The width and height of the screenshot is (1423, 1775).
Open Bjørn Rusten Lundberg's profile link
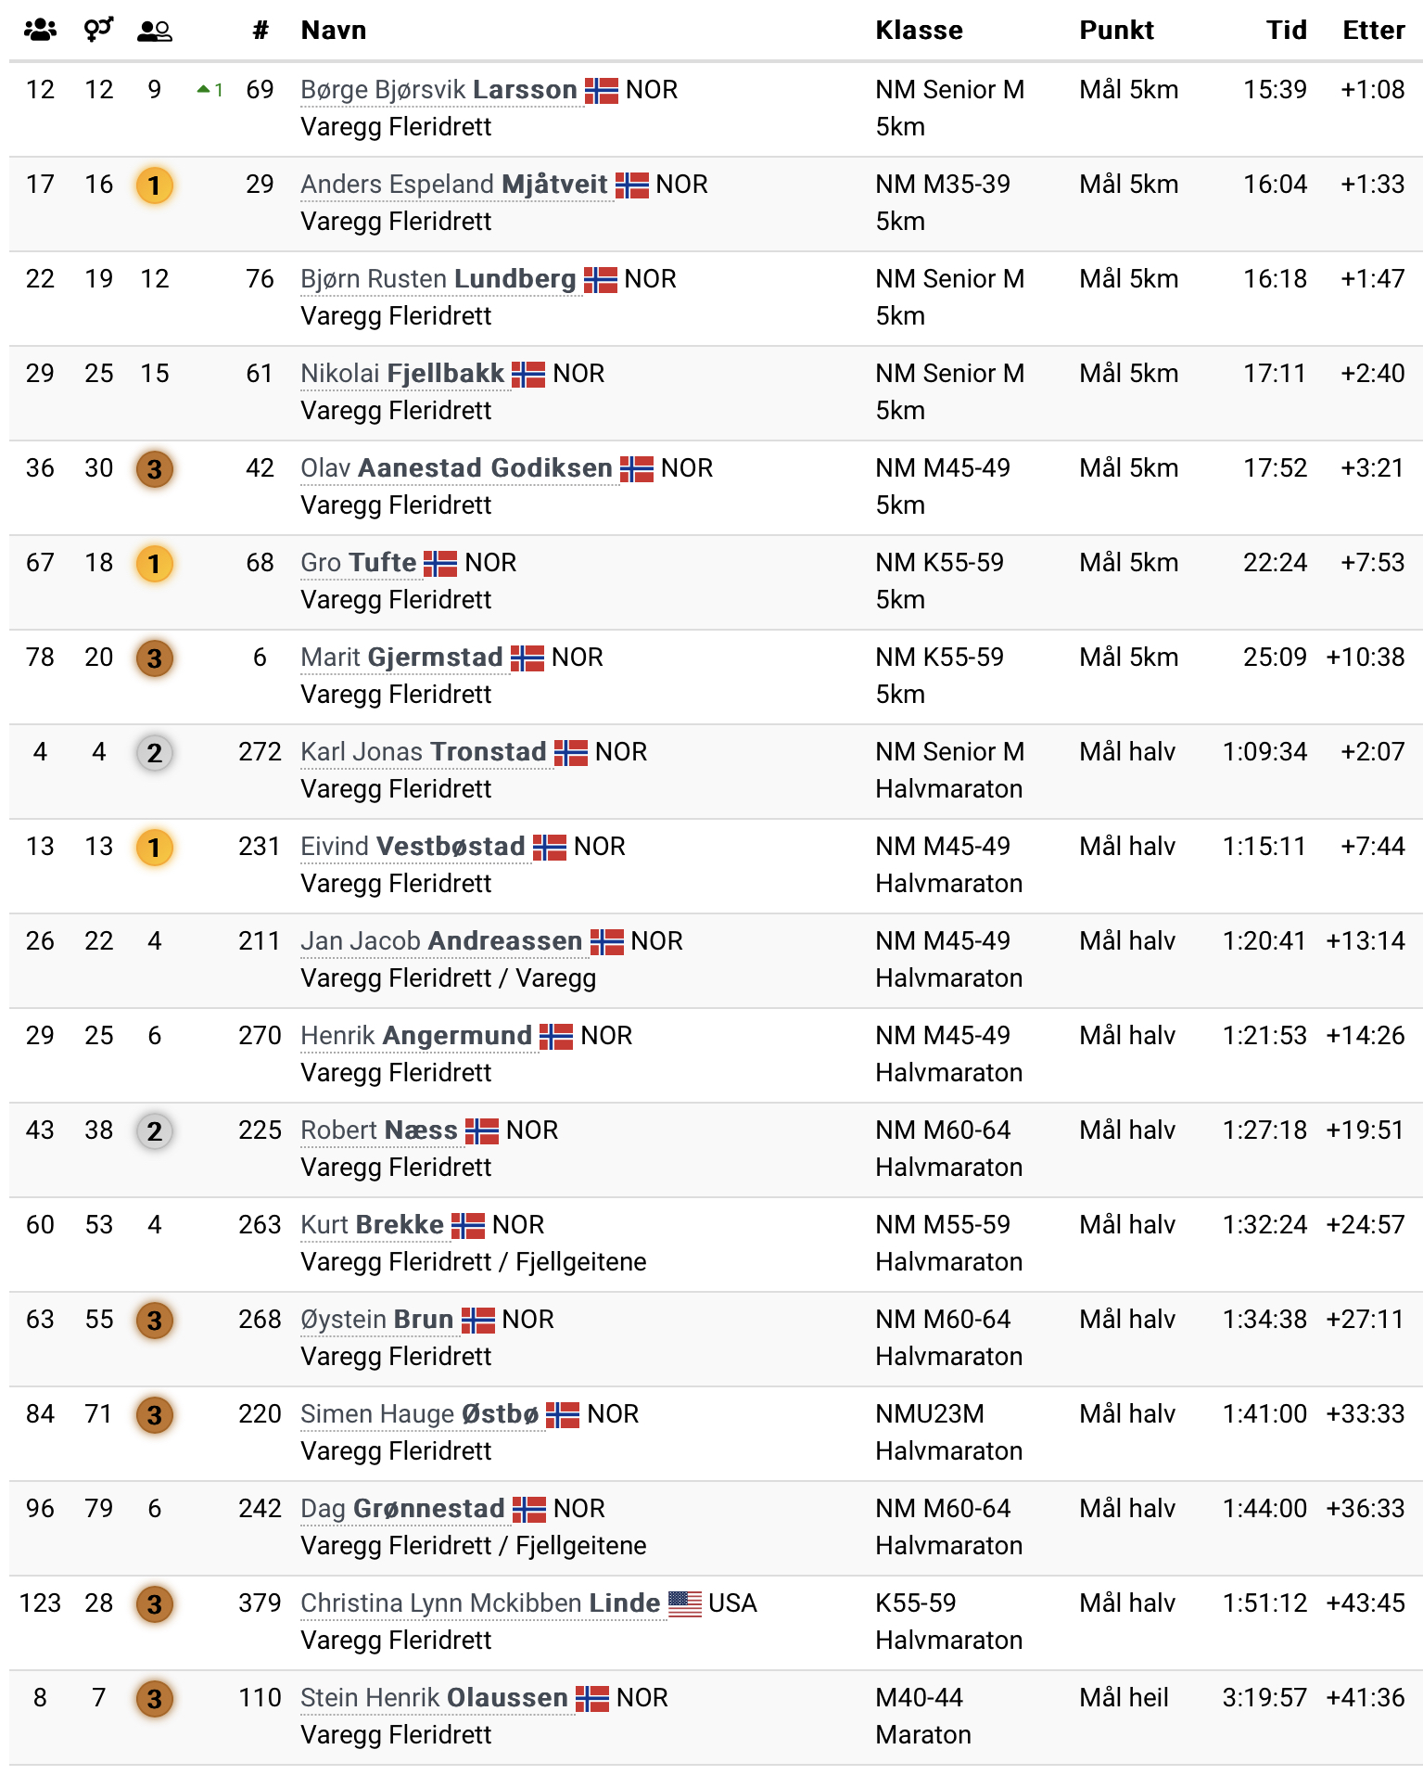coord(438,279)
